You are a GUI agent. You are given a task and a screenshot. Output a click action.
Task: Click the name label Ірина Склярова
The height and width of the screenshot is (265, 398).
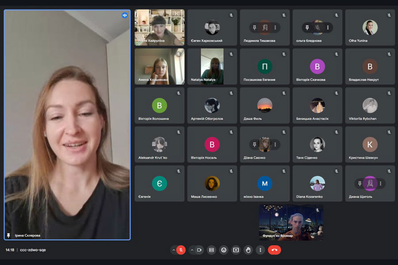tap(27, 235)
